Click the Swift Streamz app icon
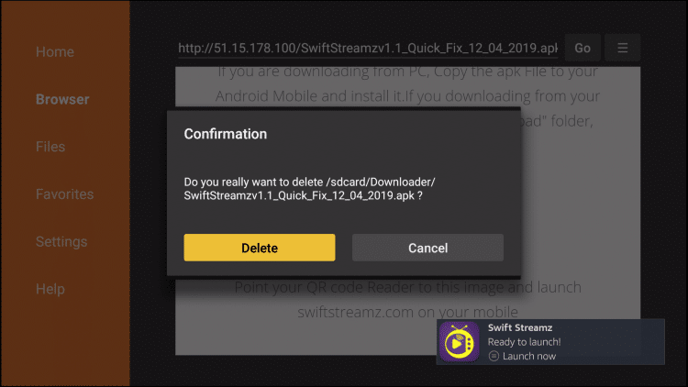Screen dimensions: 688x387 (x=460, y=342)
